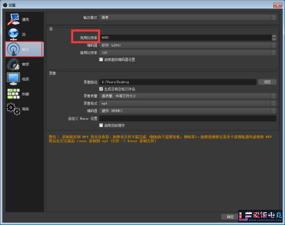Image resolution: width=285 pixels, height=225 pixels.
Task: Click the OK (确定) button
Action: 230,217
